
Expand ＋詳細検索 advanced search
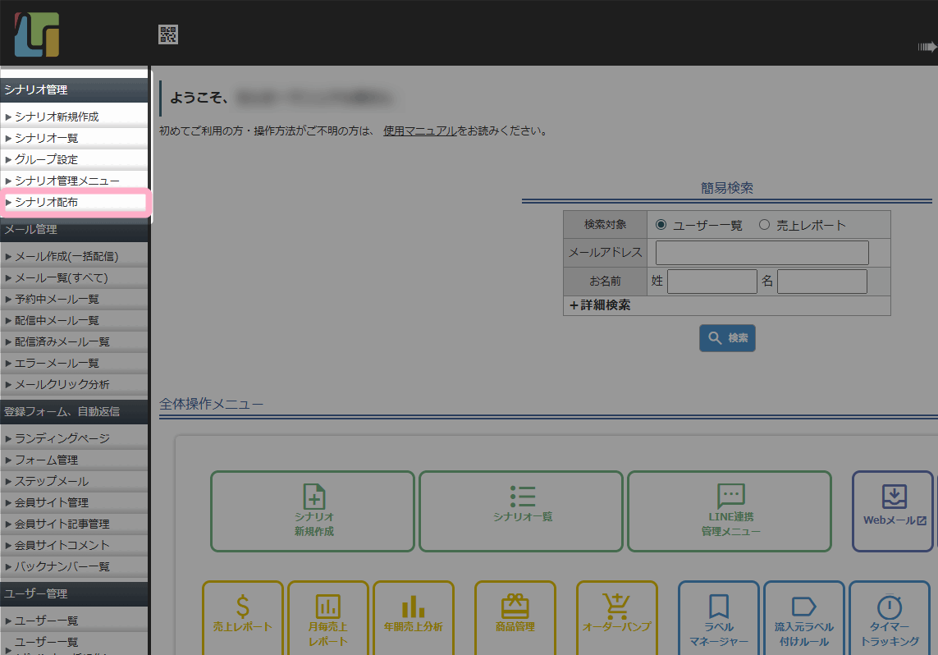click(600, 305)
